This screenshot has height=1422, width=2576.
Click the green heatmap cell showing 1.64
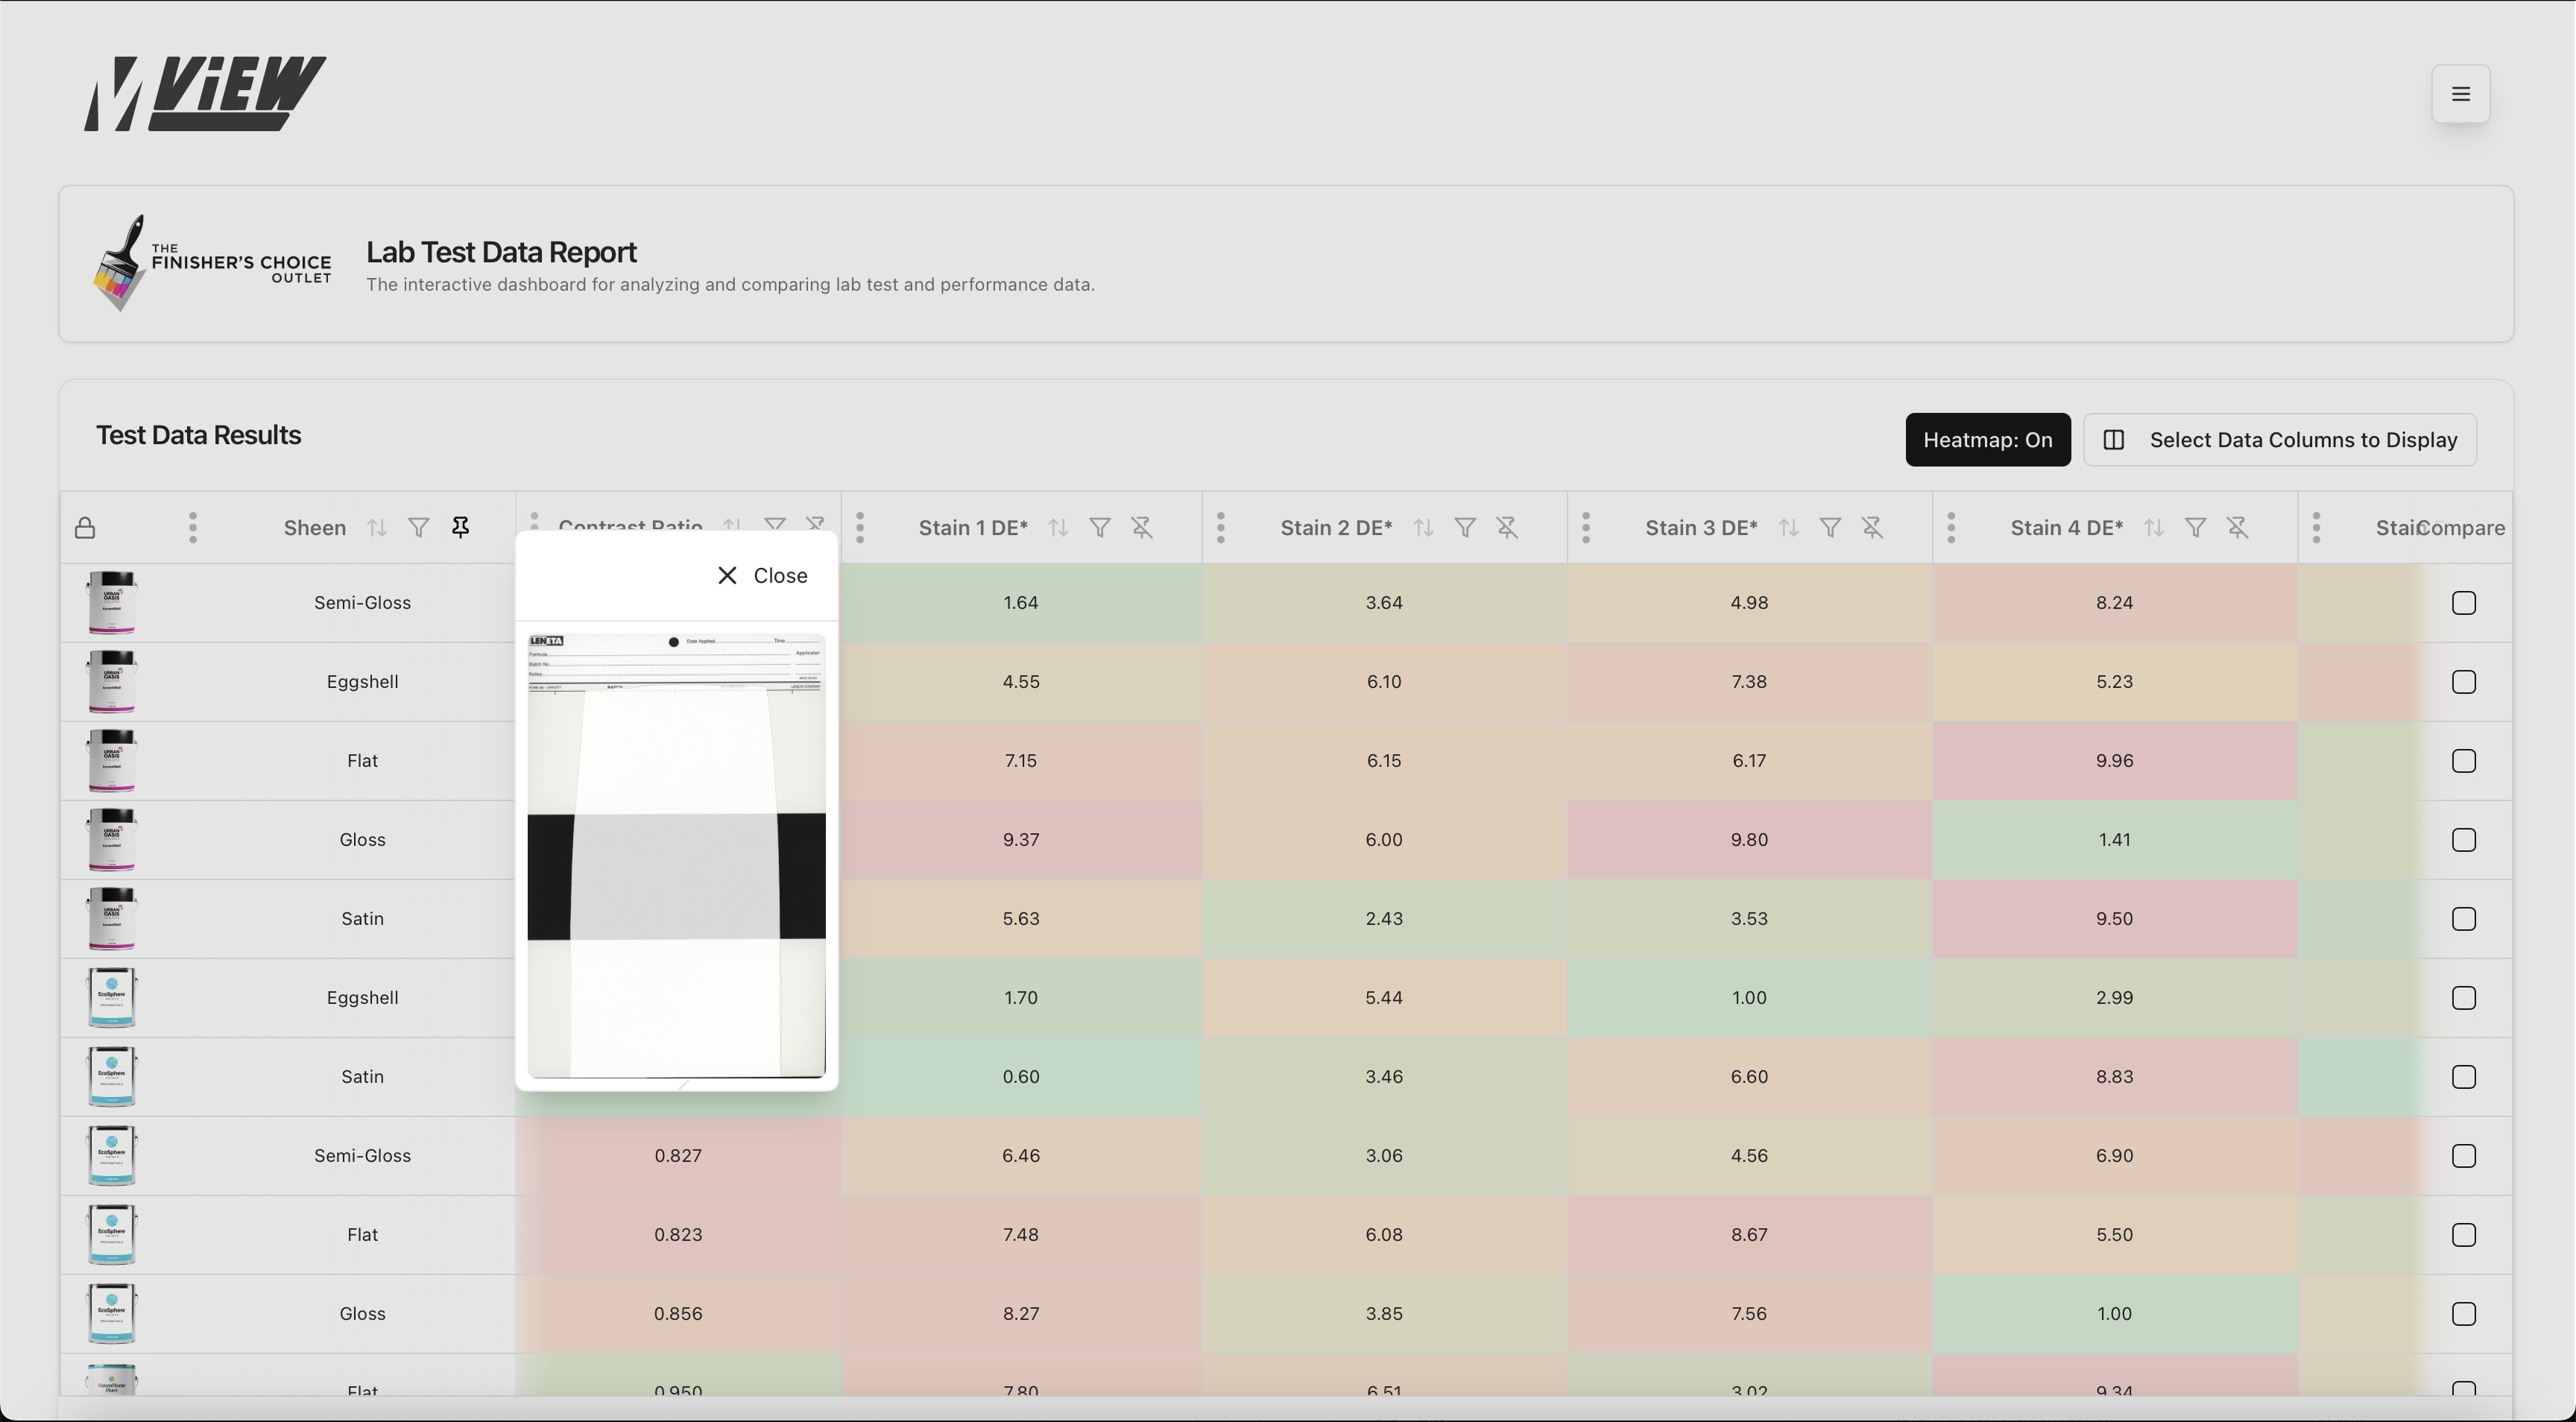[x=1021, y=602]
